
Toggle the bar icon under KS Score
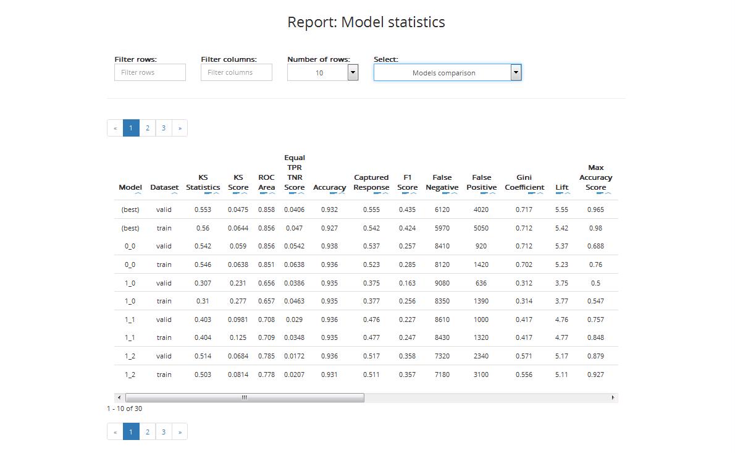tap(235, 194)
